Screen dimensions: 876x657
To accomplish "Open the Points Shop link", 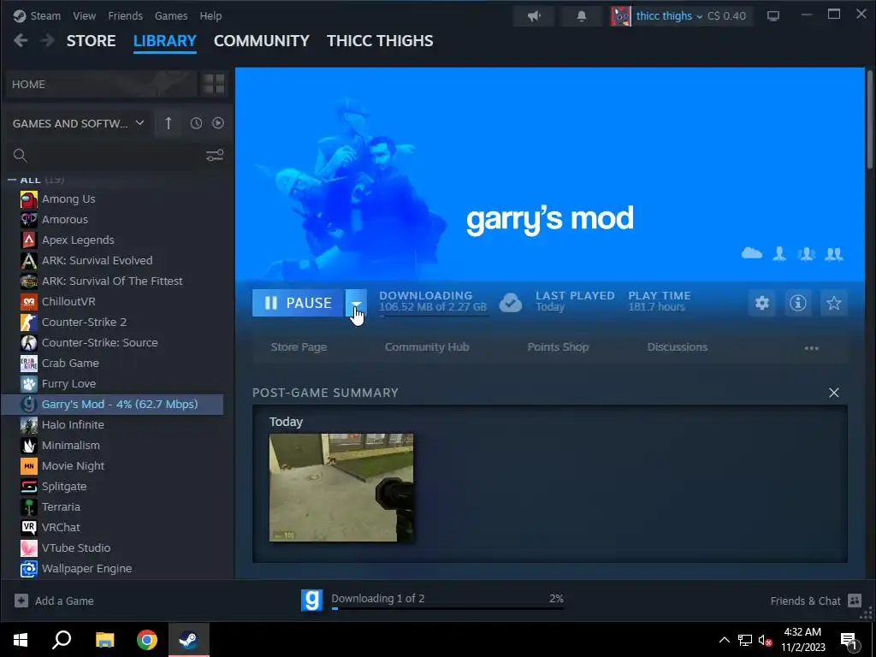I will point(558,347).
